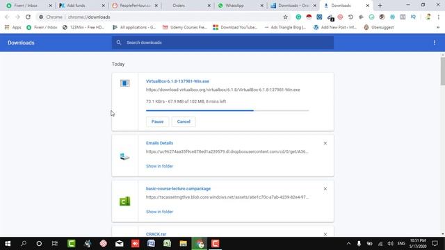Open the notification action center
Image resolution: width=445 pixels, height=250 pixels.
(x=435, y=244)
